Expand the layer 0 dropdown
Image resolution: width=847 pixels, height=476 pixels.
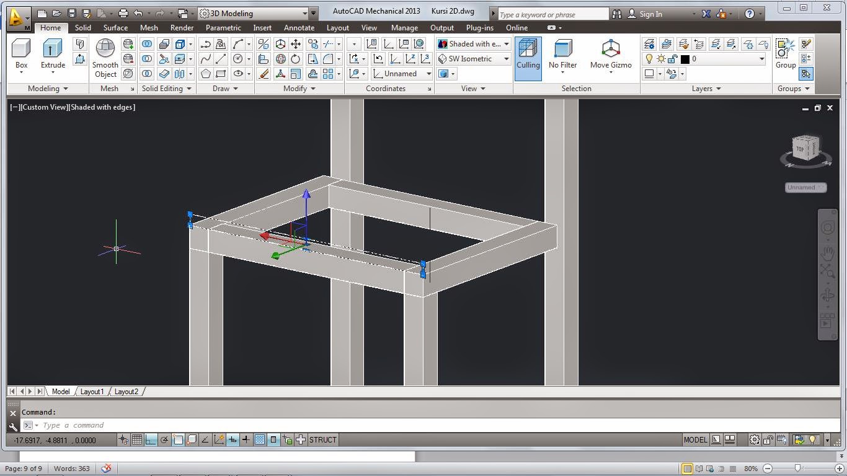(761, 59)
